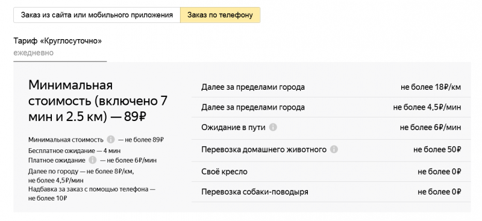Click info icon beside «Платное ожидание»
Screen dimensions: 482x221
93,160
